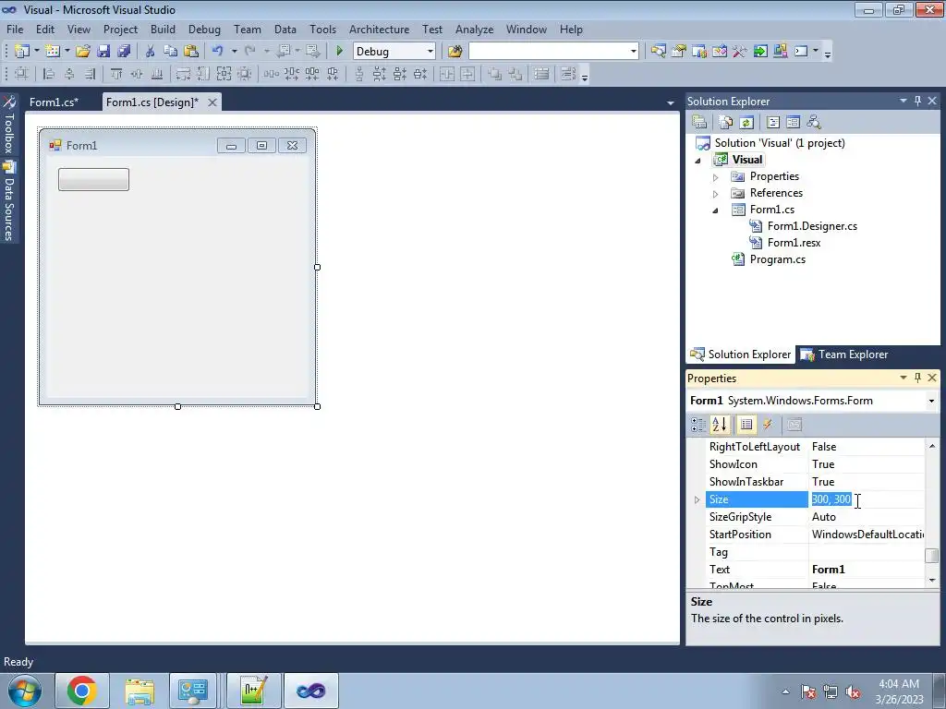Open the Form1 object selector dropdown in Properties
This screenshot has width=946, height=709.
pyautogui.click(x=931, y=401)
